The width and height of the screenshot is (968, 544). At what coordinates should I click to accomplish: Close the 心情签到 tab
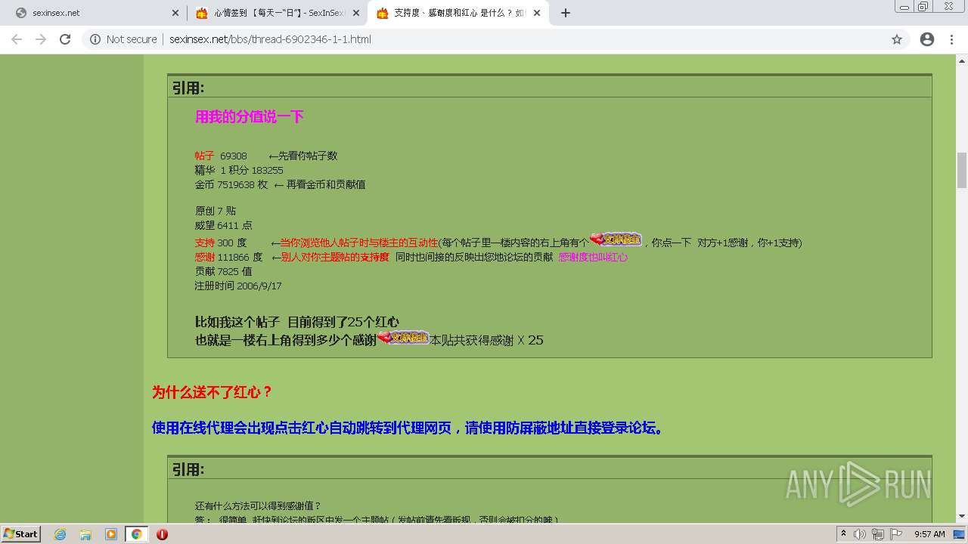coord(356,13)
